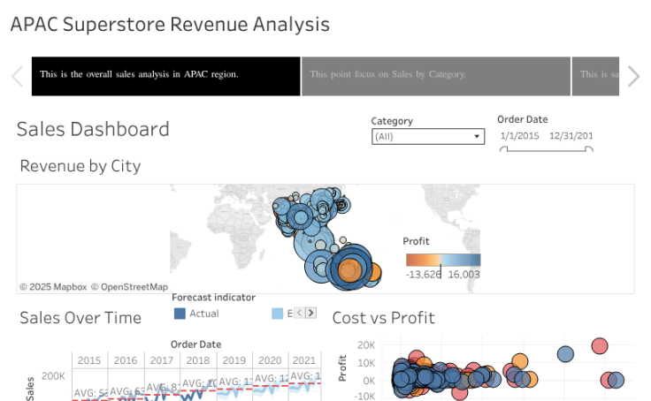Advance to the next story point arrow
The image size is (651, 401).
(x=633, y=77)
